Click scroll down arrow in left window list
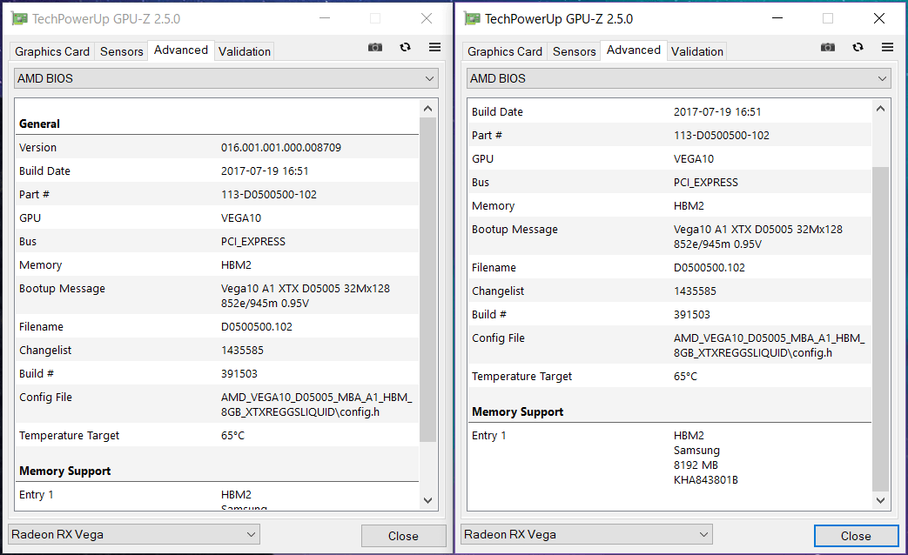 [x=428, y=500]
